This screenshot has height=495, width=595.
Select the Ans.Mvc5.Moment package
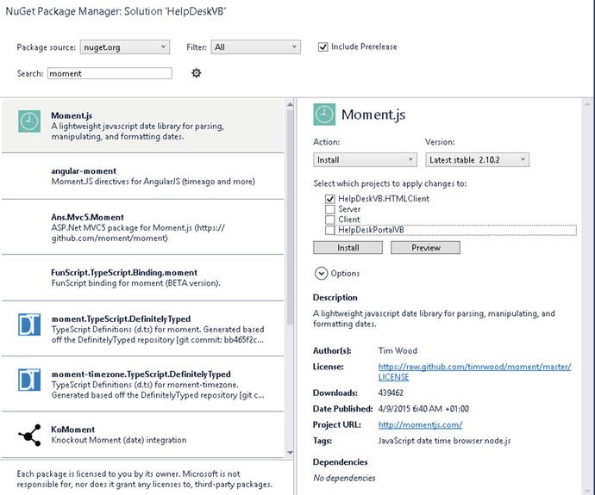point(142,227)
